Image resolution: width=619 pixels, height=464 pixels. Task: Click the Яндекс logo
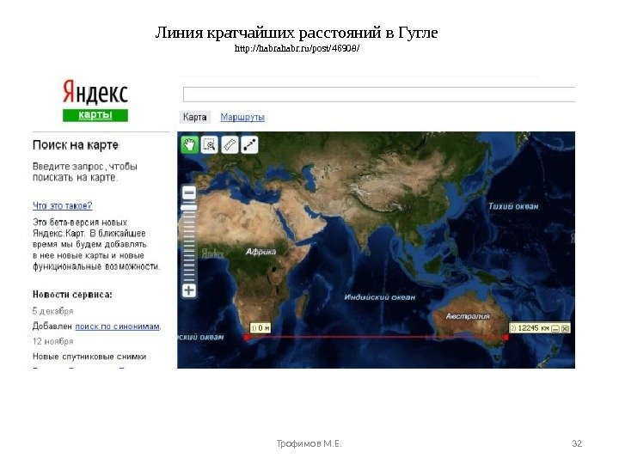click(95, 92)
